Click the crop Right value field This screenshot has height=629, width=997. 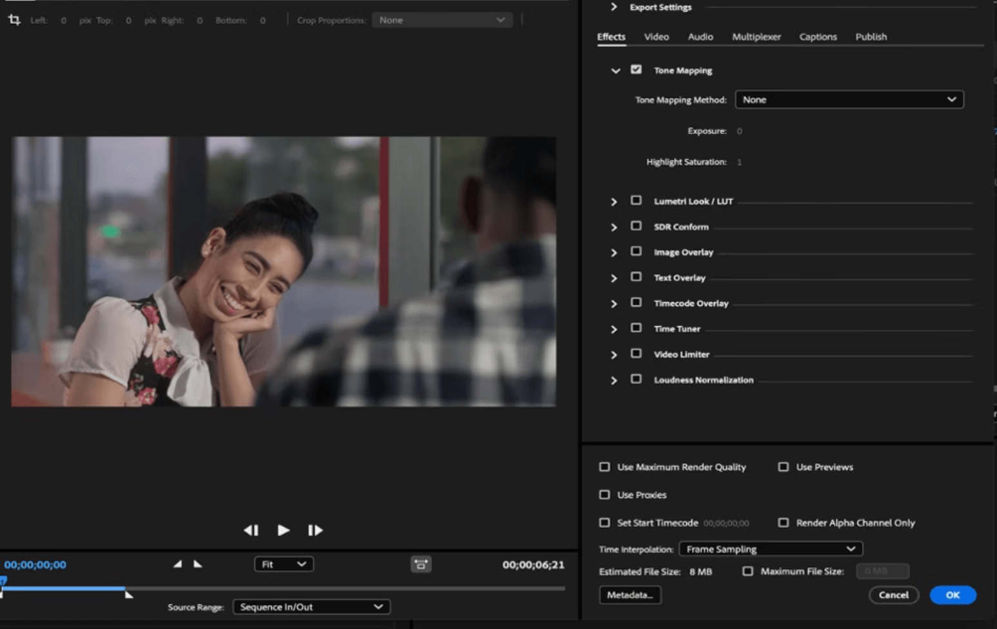click(199, 20)
